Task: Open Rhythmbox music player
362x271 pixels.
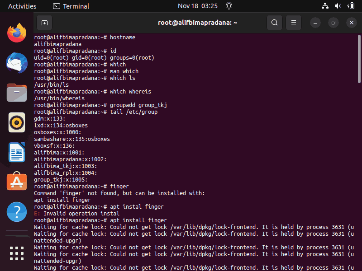Action: click(17, 122)
